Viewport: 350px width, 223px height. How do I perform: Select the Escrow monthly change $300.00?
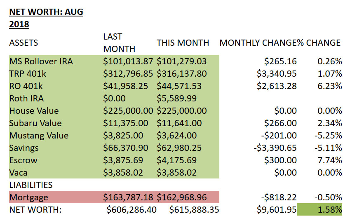click(x=280, y=160)
